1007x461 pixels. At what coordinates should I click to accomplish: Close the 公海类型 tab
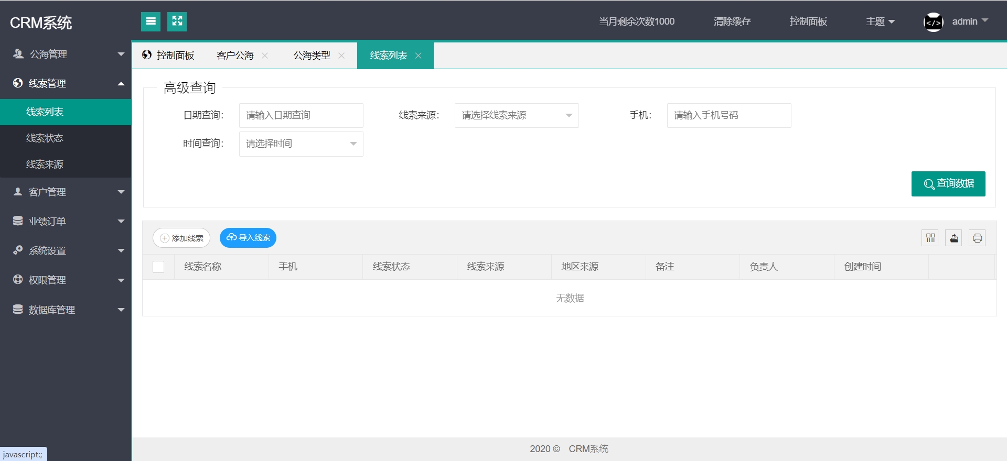341,56
